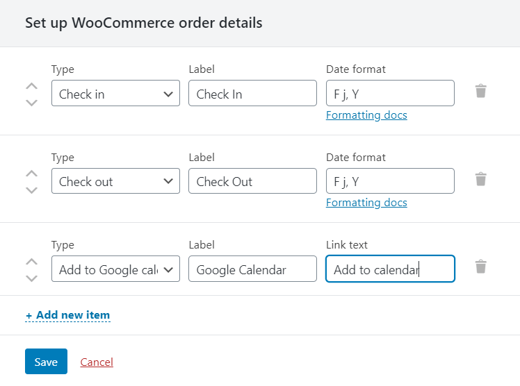Move the Check out row down
The width and height of the screenshot is (520, 386).
pos(31,190)
